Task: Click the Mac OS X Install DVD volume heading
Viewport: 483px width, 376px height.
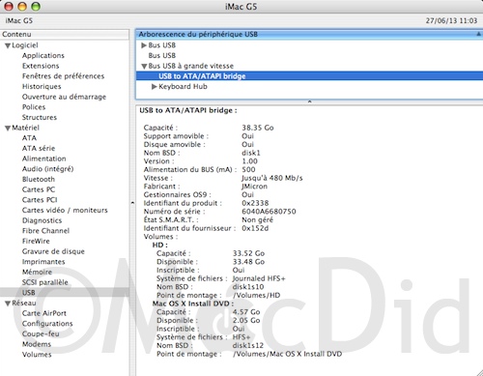Action: [193, 304]
